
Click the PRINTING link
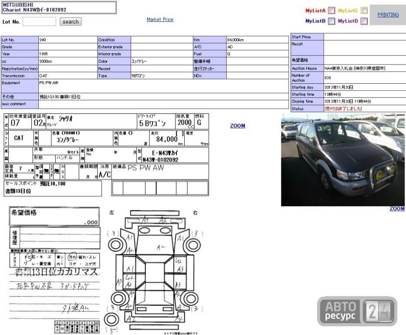coord(388,15)
